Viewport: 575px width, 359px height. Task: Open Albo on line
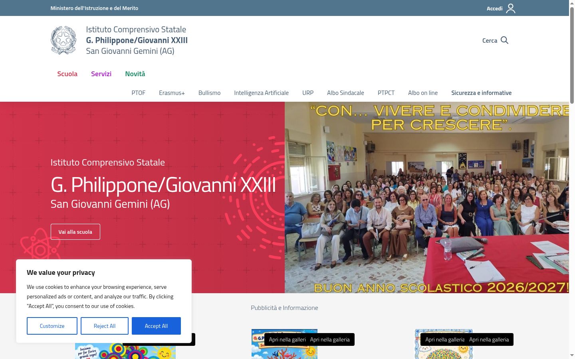(x=423, y=93)
